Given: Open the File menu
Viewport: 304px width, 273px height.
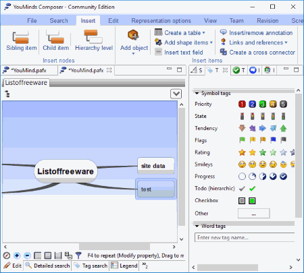Looking at the screenshot, I should click(x=32, y=21).
